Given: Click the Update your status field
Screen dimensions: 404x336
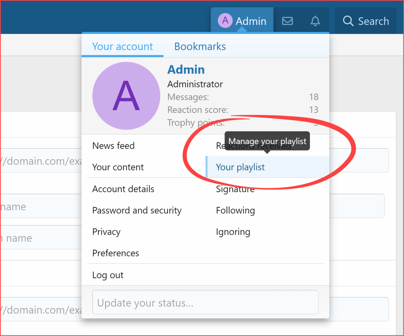Looking at the screenshot, I should pyautogui.click(x=205, y=302).
